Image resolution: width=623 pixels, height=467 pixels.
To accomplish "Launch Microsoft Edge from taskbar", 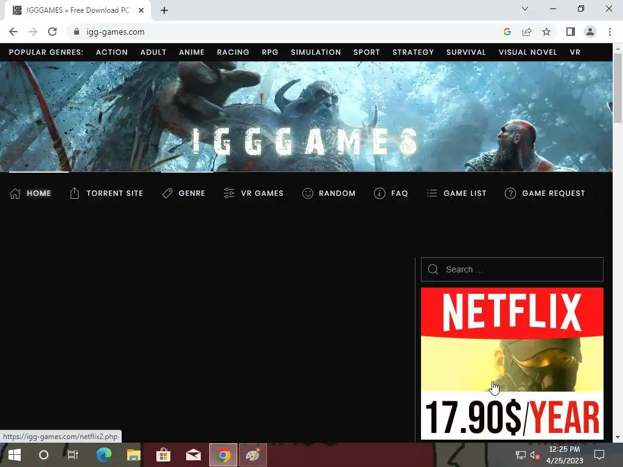I will tap(104, 455).
